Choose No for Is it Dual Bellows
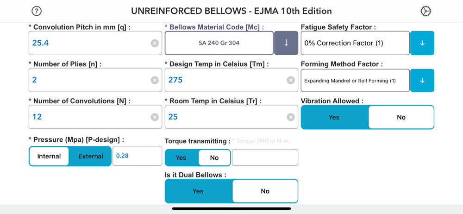The height and width of the screenshot is (214, 463). click(265, 191)
